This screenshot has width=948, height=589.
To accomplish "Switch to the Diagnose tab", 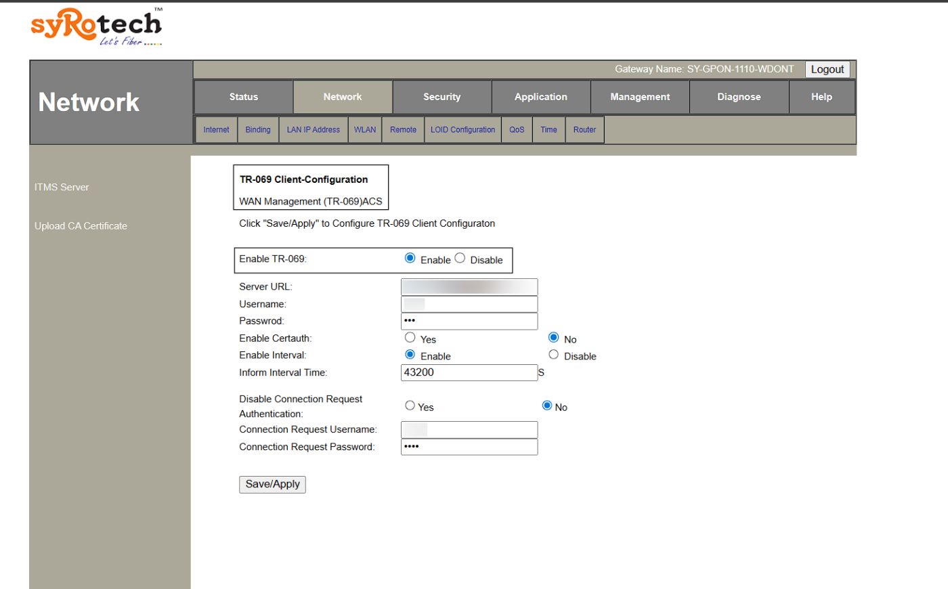I will click(x=739, y=96).
